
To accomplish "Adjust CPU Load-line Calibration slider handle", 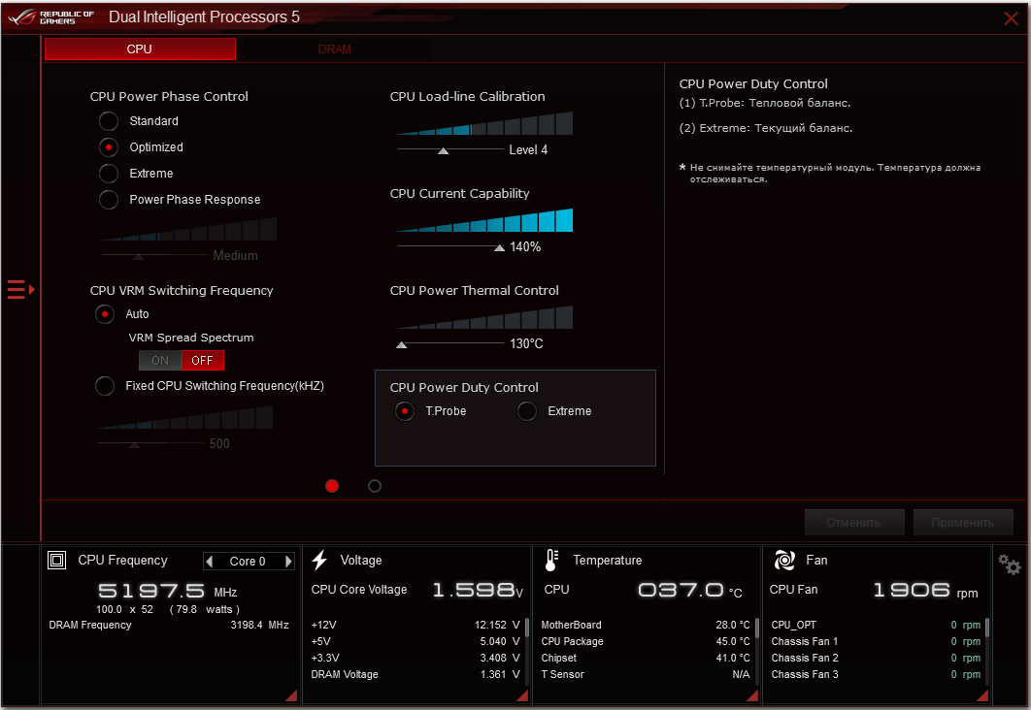I will pos(443,150).
